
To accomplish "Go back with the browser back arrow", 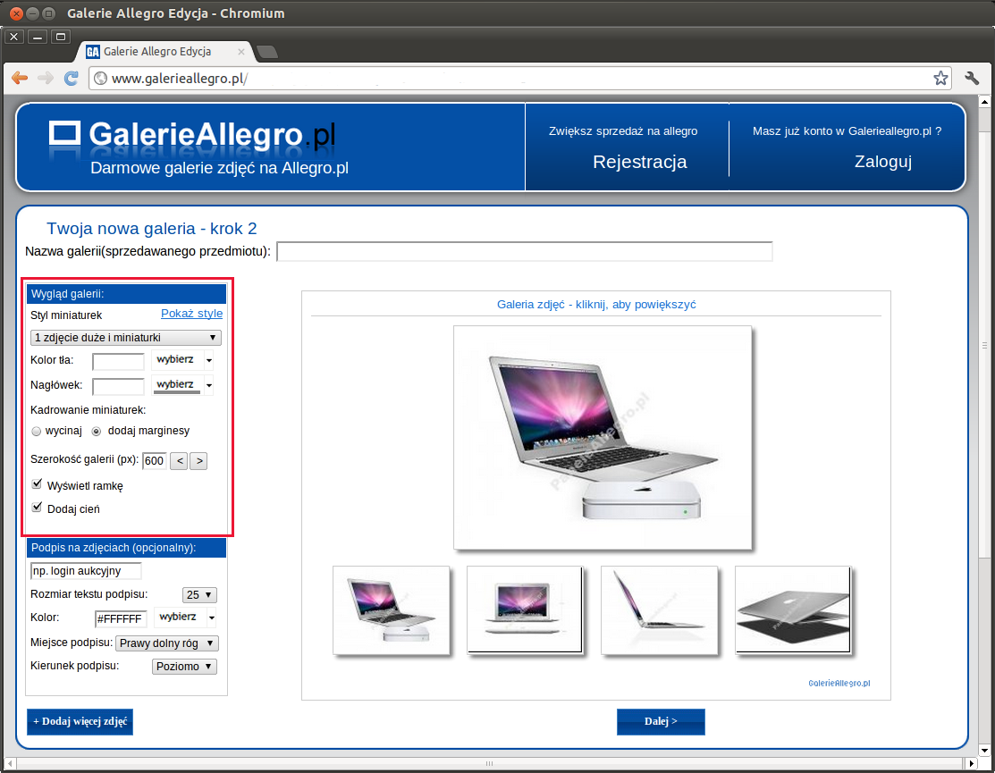I will click(21, 78).
